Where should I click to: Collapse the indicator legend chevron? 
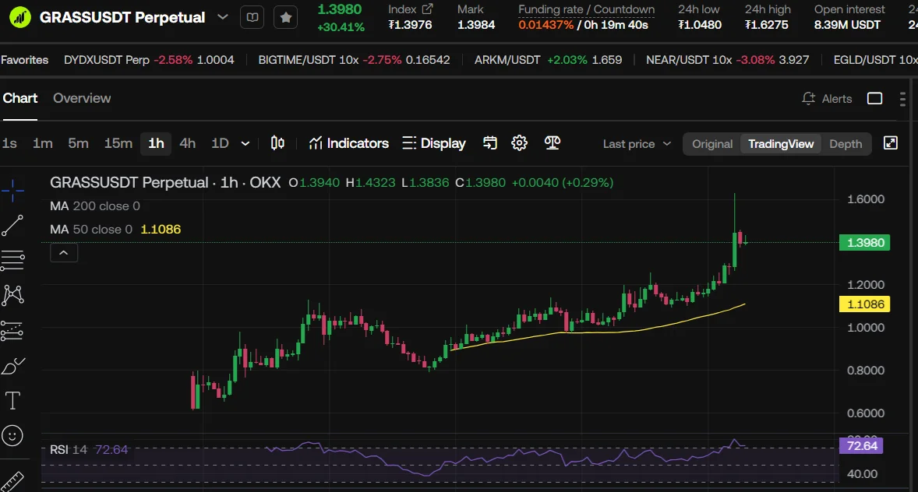tap(64, 253)
